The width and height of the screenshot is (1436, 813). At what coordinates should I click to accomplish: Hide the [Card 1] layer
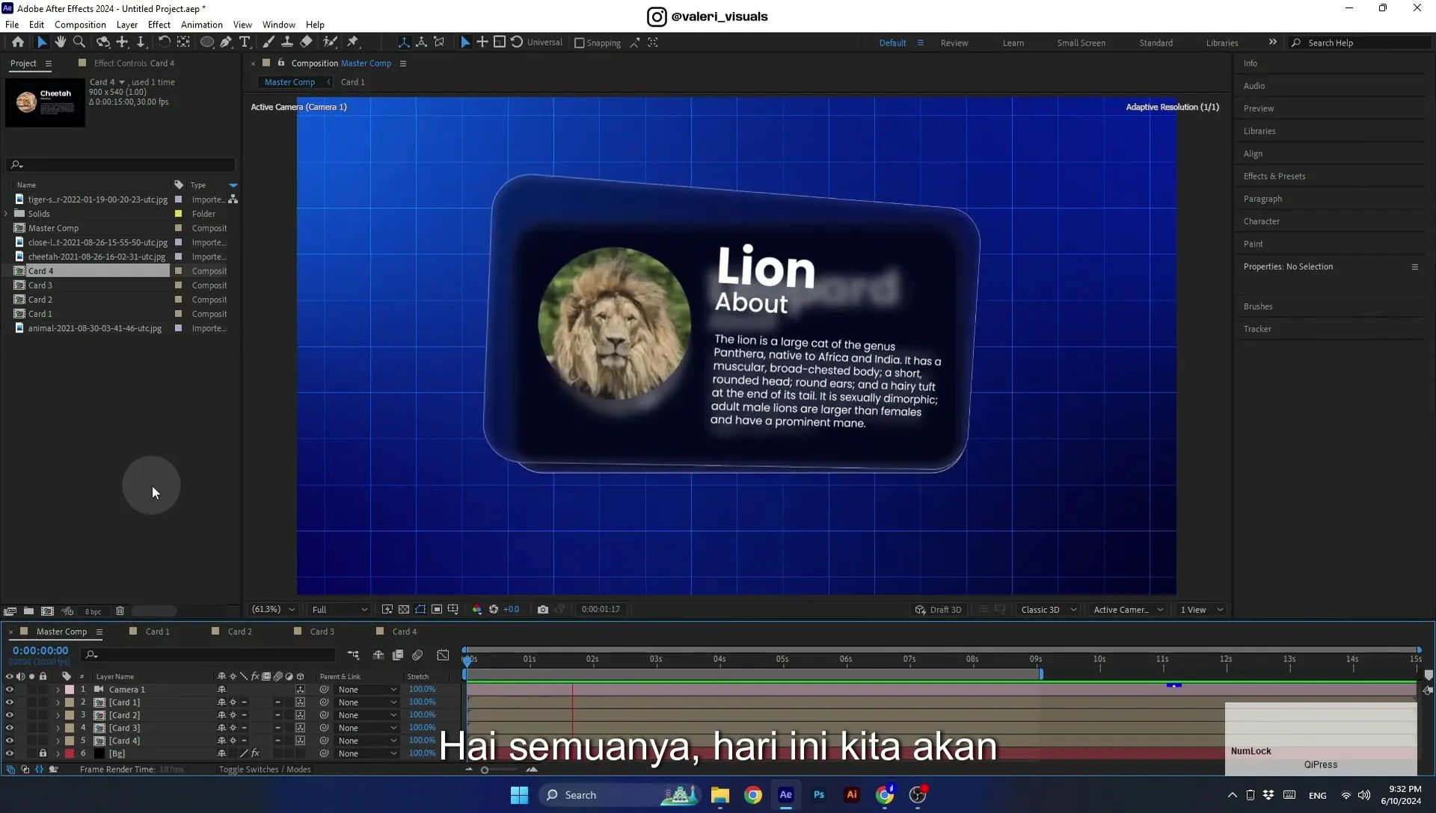[9, 702]
